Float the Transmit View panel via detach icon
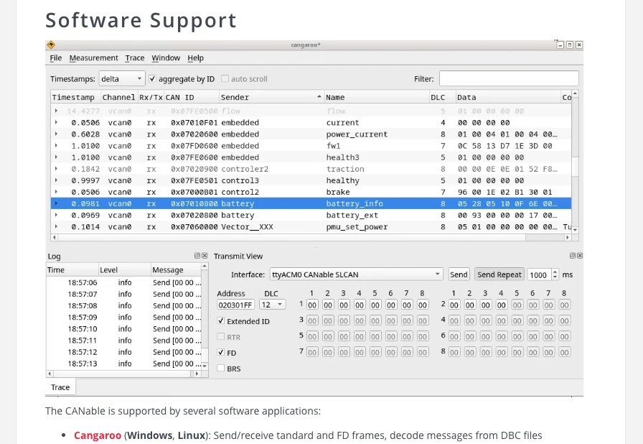 [573, 256]
